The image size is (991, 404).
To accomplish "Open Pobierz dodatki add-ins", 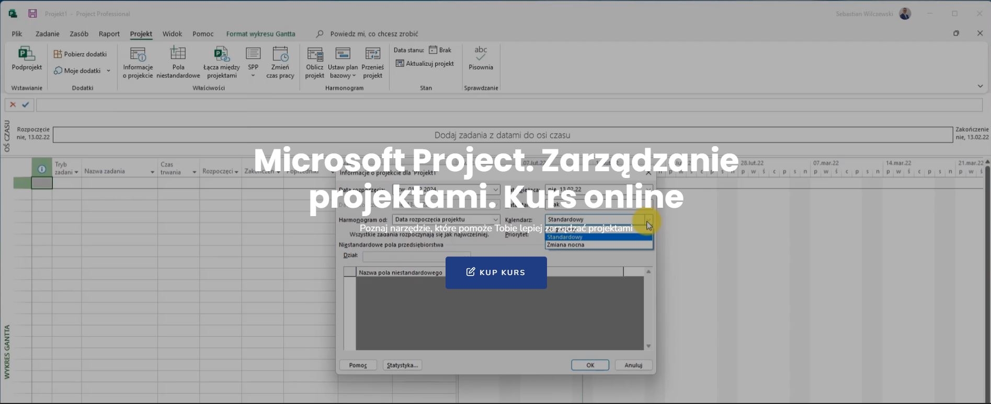I will [80, 54].
